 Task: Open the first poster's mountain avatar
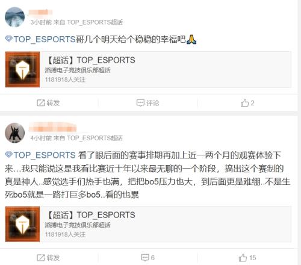tap(14, 17)
